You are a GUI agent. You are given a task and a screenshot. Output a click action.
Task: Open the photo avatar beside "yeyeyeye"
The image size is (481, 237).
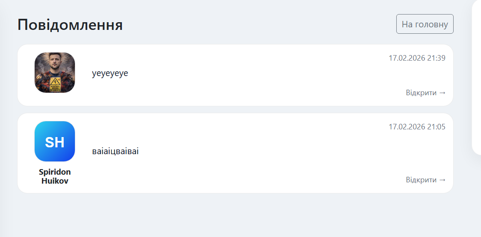55,73
